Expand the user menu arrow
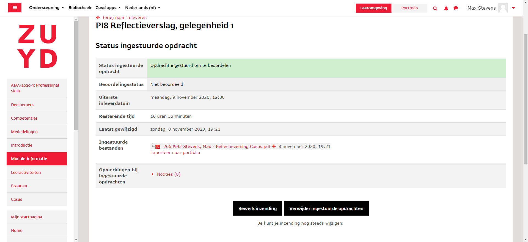This screenshot has height=242, width=528. [x=513, y=8]
